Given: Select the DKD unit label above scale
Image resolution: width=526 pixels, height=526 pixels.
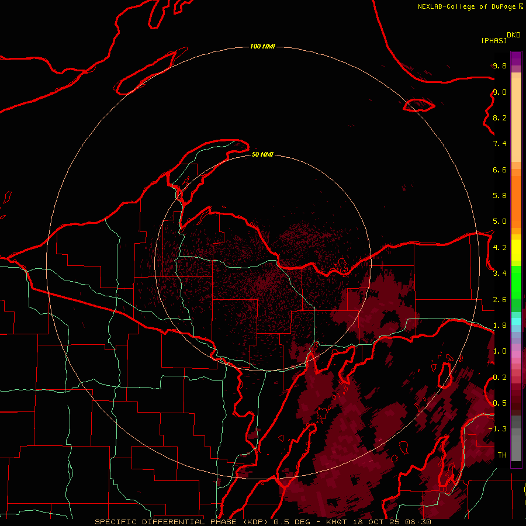Looking at the screenshot, I should pyautogui.click(x=514, y=35).
